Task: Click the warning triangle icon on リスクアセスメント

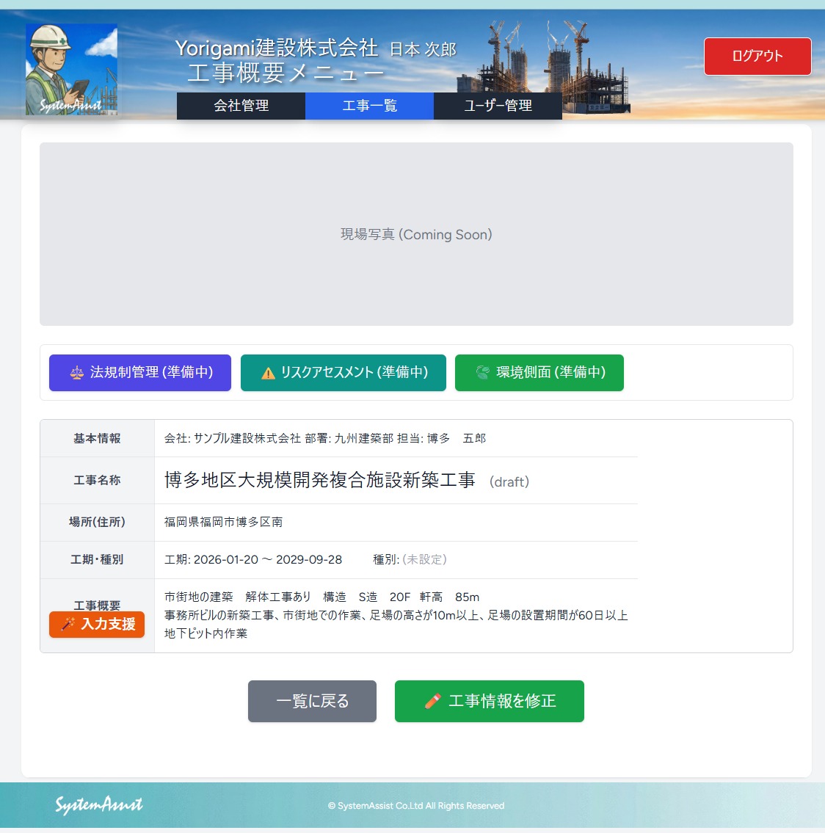Action: tap(268, 373)
